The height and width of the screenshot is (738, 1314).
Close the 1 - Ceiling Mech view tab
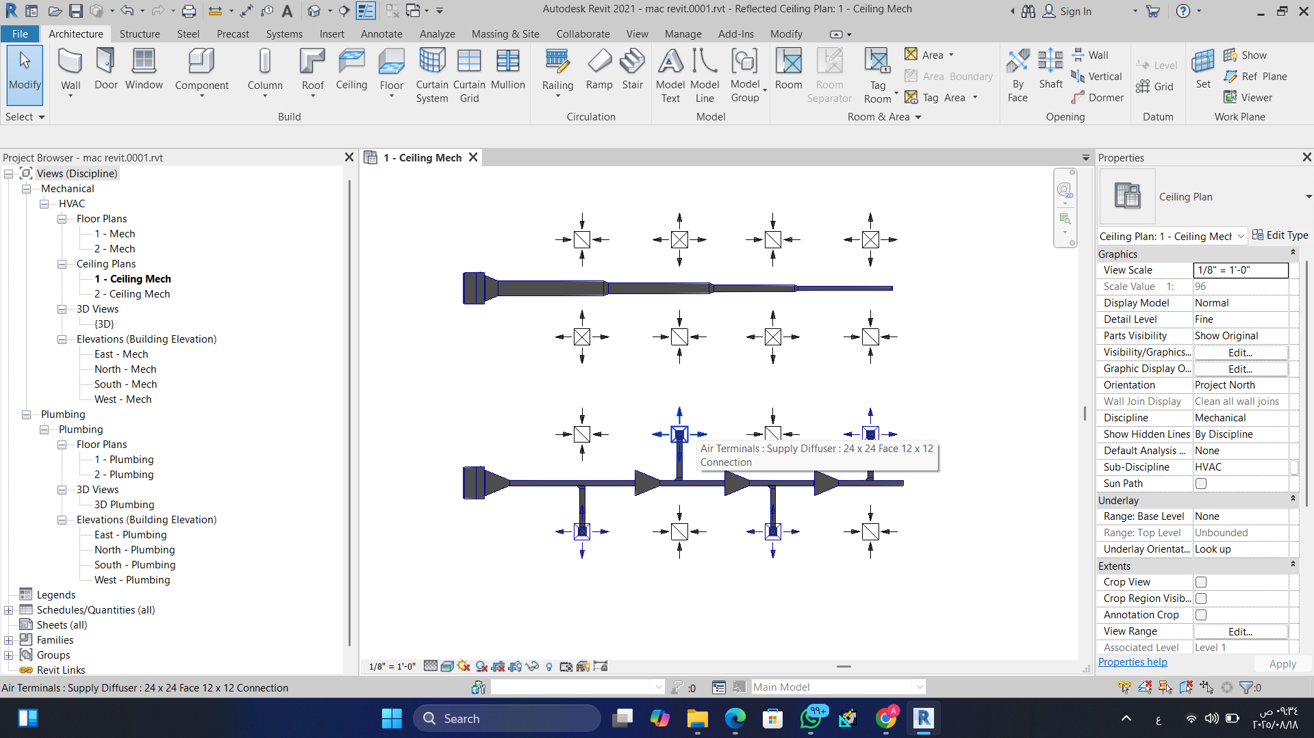click(x=473, y=158)
